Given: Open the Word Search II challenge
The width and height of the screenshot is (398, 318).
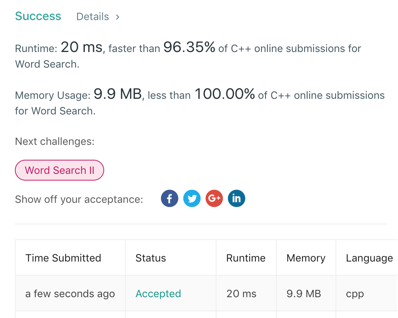Looking at the screenshot, I should (60, 170).
